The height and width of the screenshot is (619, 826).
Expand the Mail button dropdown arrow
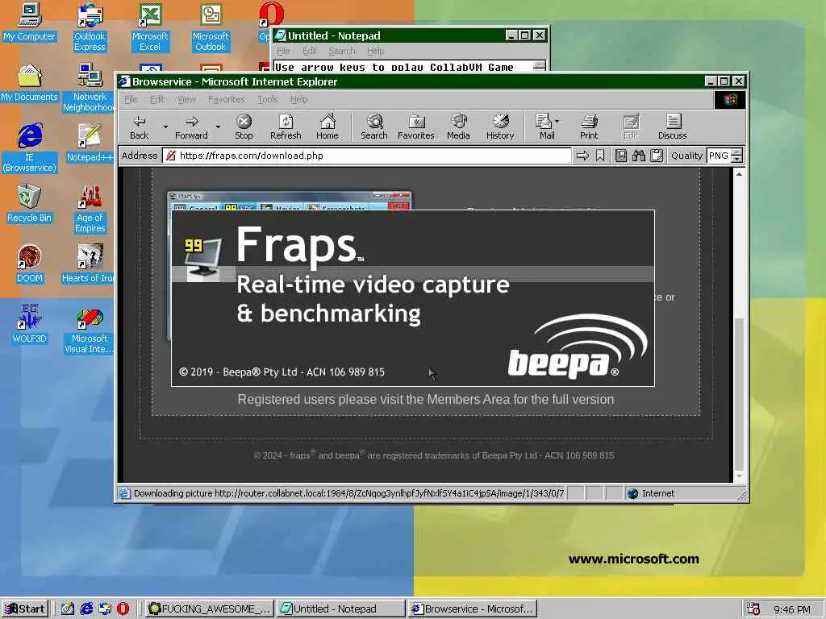coord(557,121)
